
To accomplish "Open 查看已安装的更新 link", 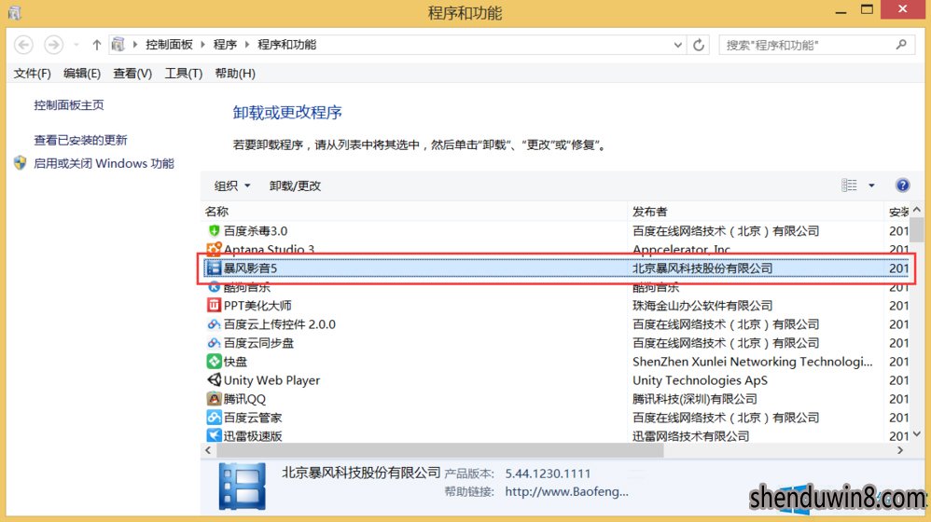I will [x=80, y=140].
